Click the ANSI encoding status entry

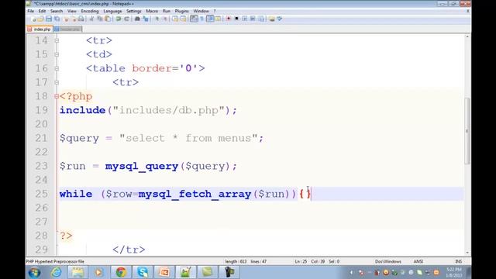tap(418, 262)
